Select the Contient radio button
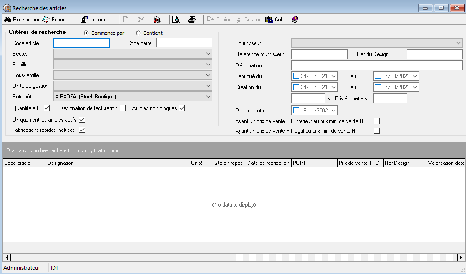466x274 pixels. [x=138, y=33]
